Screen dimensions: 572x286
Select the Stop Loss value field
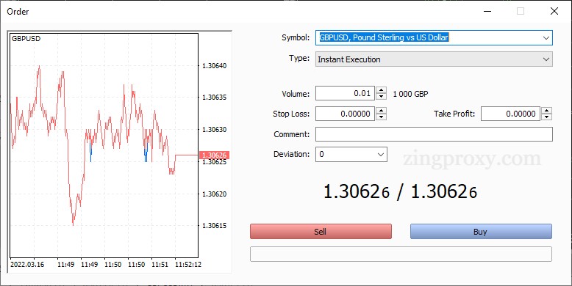[x=345, y=114]
